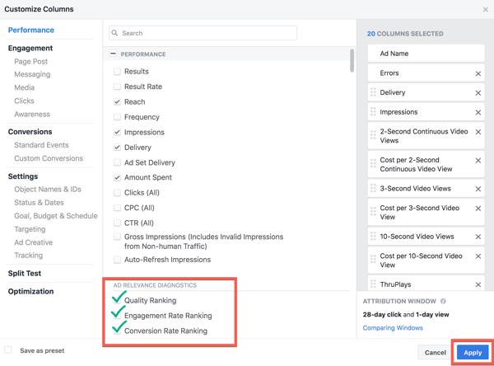Select Custom Conversions in the sidebar

tap(49, 158)
